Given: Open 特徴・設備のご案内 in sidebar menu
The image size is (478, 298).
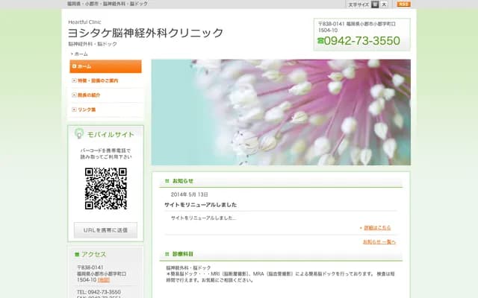Looking at the screenshot, I should 105,80.
